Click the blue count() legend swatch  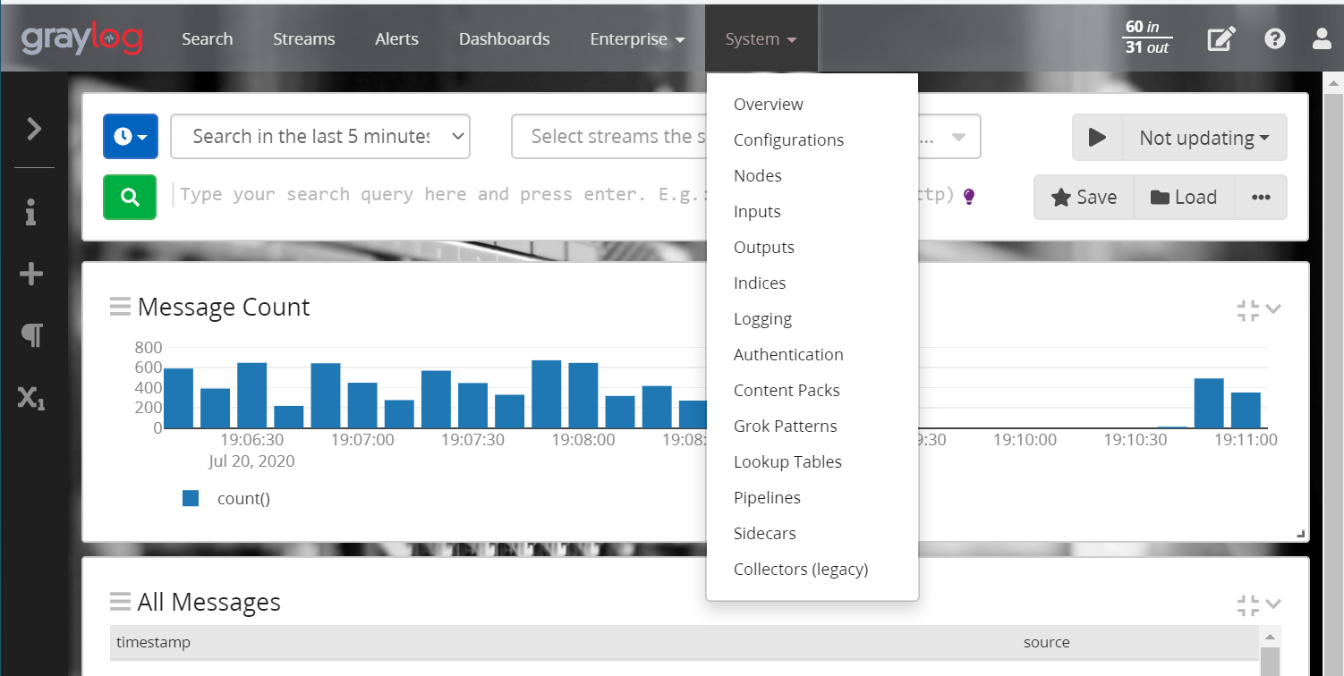click(x=190, y=498)
